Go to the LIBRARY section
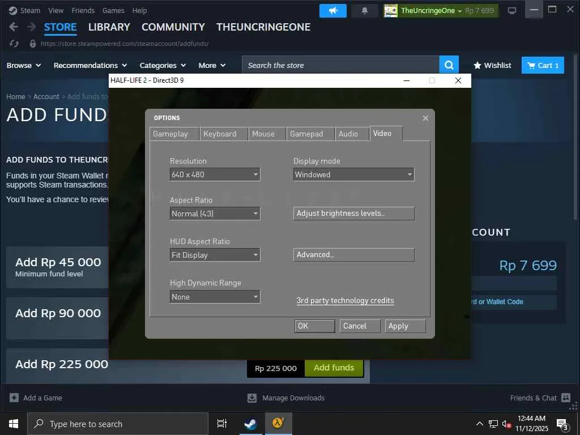 click(x=109, y=27)
